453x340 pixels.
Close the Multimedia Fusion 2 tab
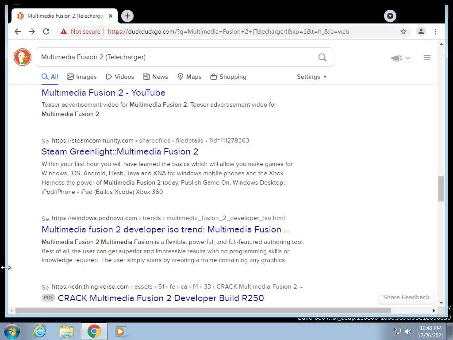[x=110, y=16]
